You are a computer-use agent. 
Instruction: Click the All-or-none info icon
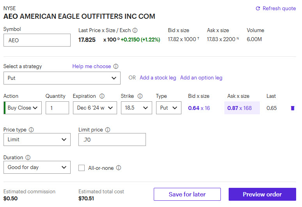pos(119,168)
